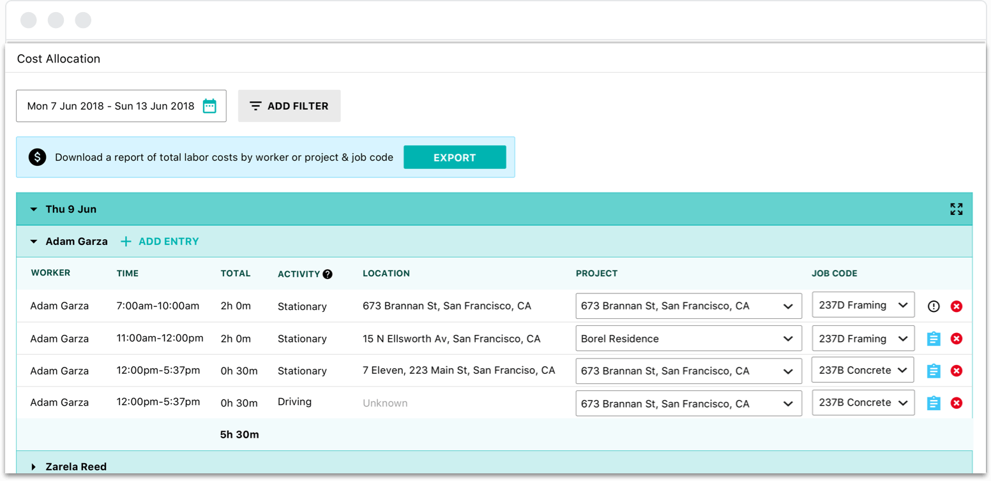Viewport: 991px width, 481px height.
Task: Click the Unknown location cell
Action: (x=385, y=403)
